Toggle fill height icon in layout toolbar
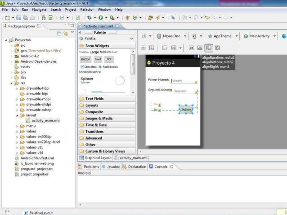 [x=152, y=47]
